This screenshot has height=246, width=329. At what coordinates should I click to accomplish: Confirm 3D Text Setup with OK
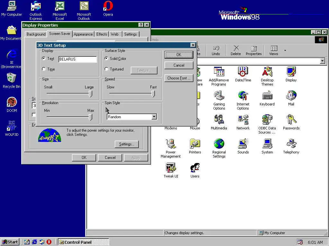coord(179,54)
